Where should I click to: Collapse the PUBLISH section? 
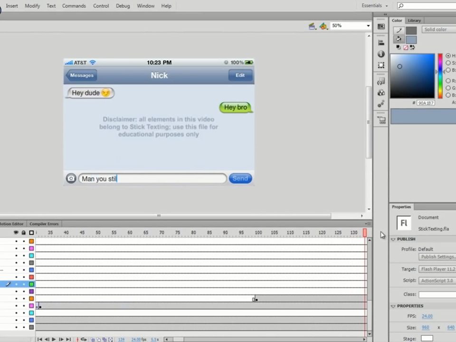(393, 239)
